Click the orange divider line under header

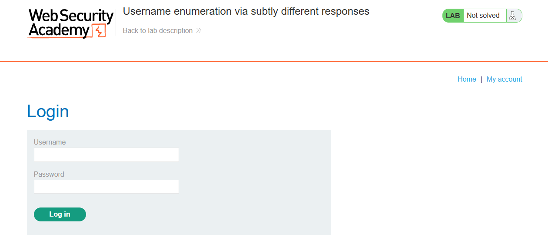point(274,61)
